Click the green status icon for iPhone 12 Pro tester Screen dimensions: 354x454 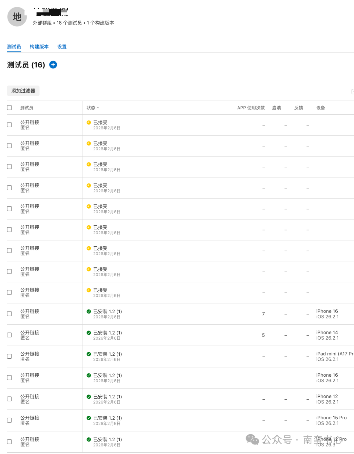click(89, 440)
